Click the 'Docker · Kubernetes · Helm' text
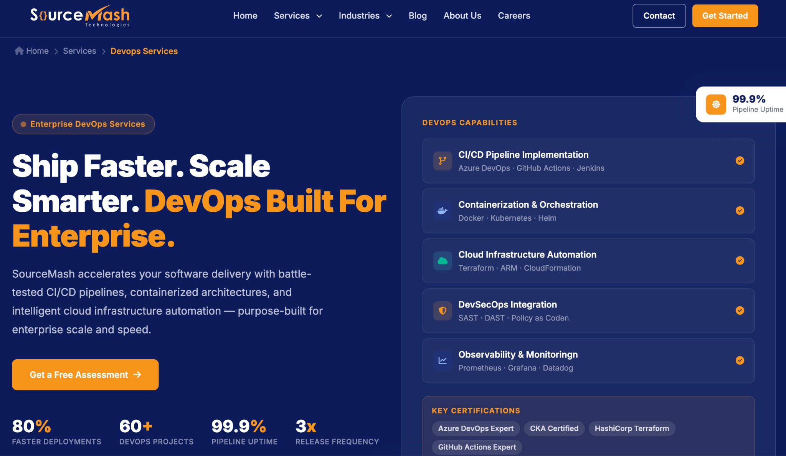Image resolution: width=786 pixels, height=456 pixels. click(x=507, y=218)
